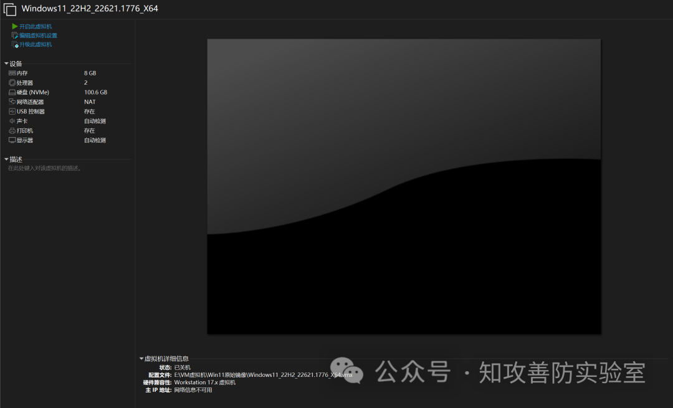Open the 开启此虚拟机 power on link
The height and width of the screenshot is (408, 673).
pyautogui.click(x=35, y=26)
